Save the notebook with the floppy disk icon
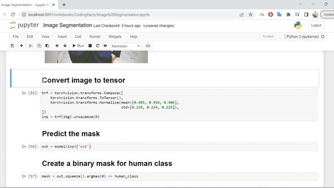This screenshot has width=334, height=188. coord(13,46)
